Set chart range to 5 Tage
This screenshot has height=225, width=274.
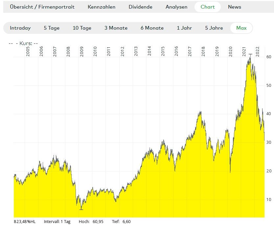click(x=52, y=28)
